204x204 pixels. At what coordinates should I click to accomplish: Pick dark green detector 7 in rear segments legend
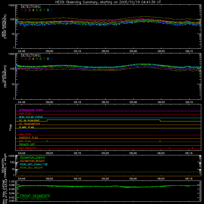pyautogui.click(x=44, y=59)
